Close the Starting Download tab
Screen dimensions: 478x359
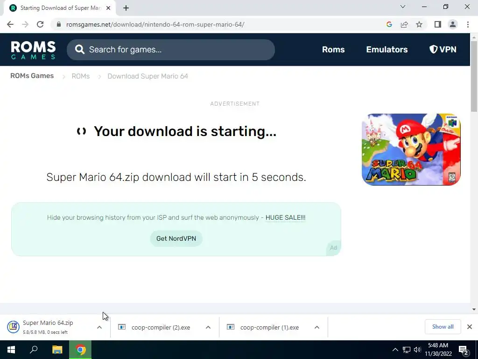coord(108,8)
